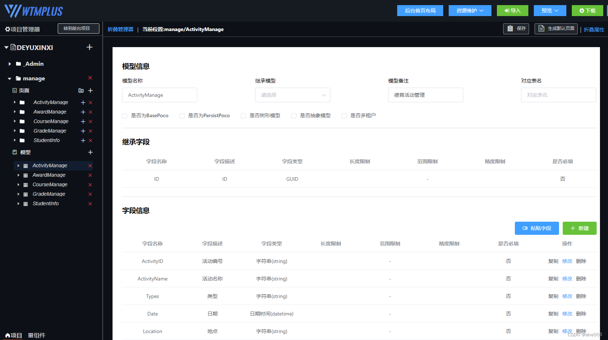Viewport: 608px width, 340px height.
Task: Expand the ActivityManage model in the tree
Action: point(18,165)
